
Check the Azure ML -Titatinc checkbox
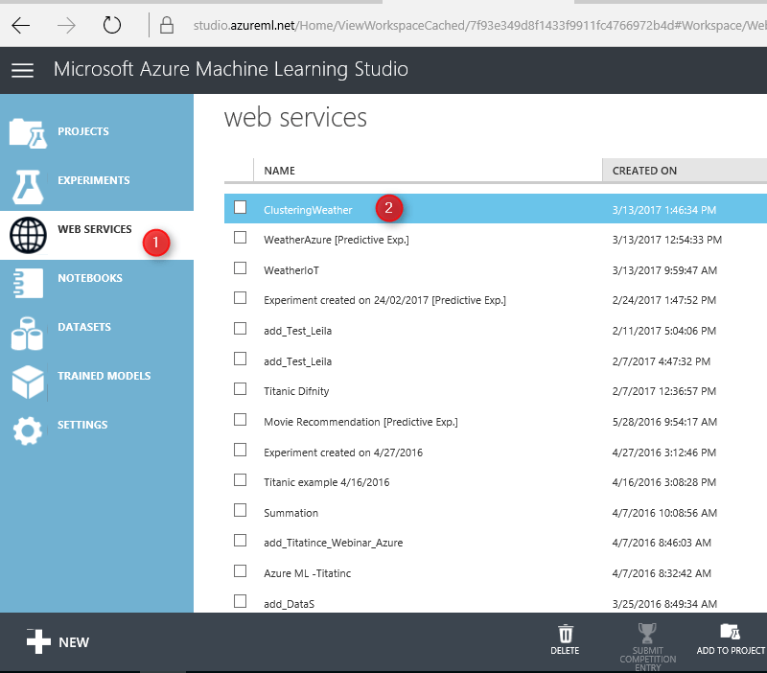(x=241, y=571)
